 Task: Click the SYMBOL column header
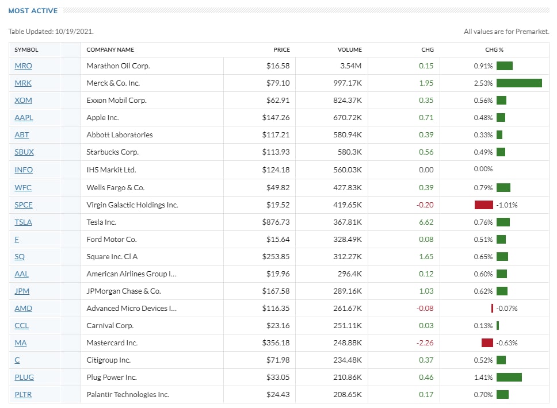click(26, 49)
